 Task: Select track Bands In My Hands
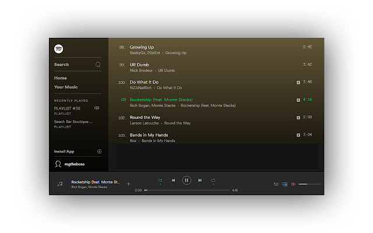pyautogui.click(x=149, y=135)
